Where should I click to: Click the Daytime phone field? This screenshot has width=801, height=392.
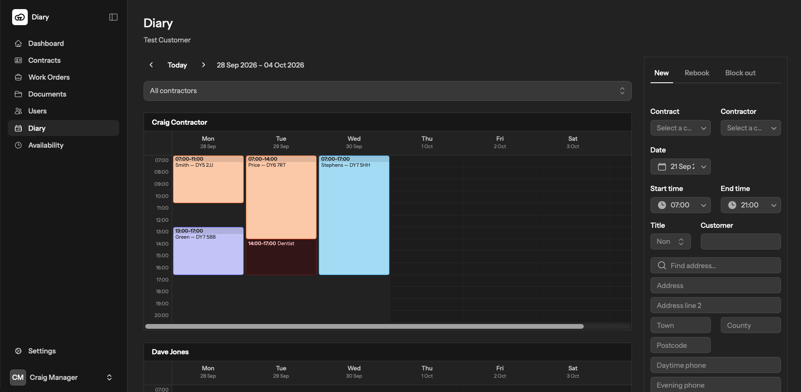(x=716, y=365)
